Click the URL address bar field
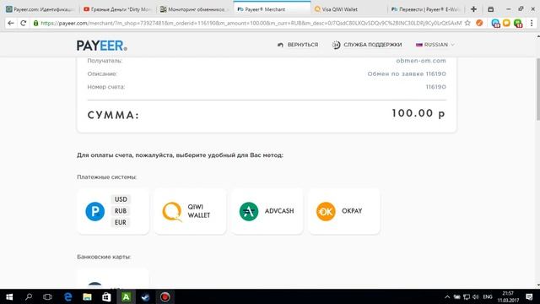The height and width of the screenshot is (304, 540). 251,23
